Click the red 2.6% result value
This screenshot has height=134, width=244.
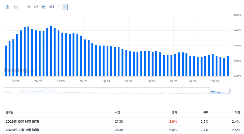pos(173,122)
